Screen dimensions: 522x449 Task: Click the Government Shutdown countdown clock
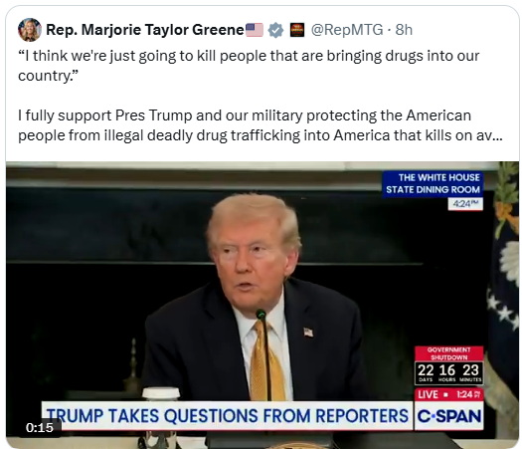[x=448, y=365]
